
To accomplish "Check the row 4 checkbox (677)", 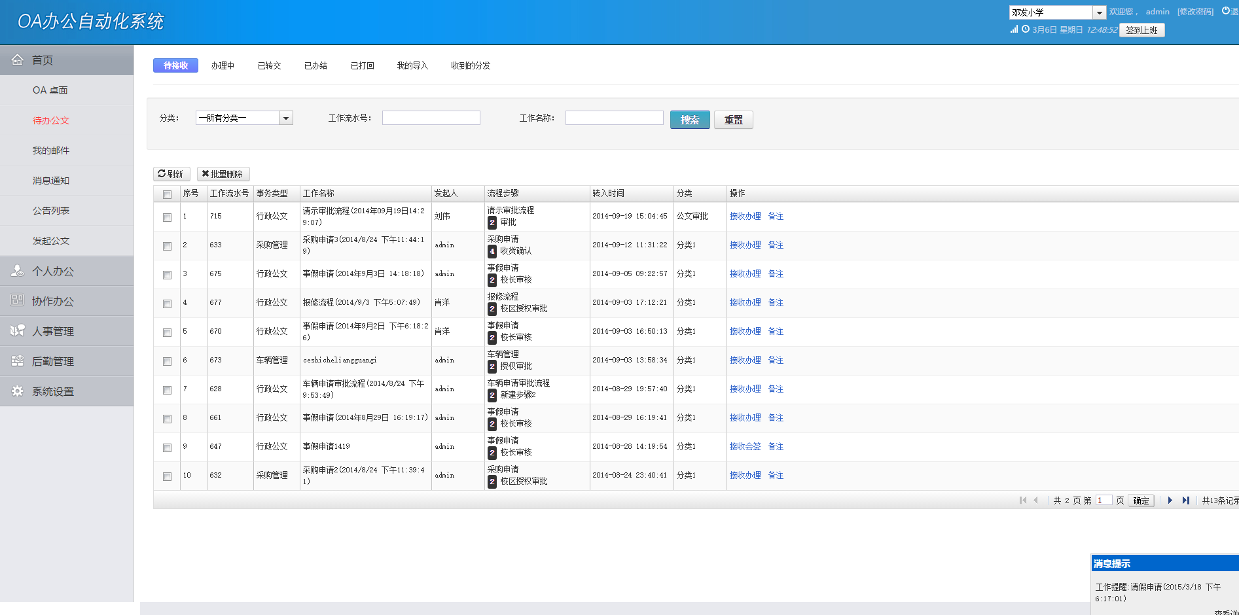I will [167, 304].
